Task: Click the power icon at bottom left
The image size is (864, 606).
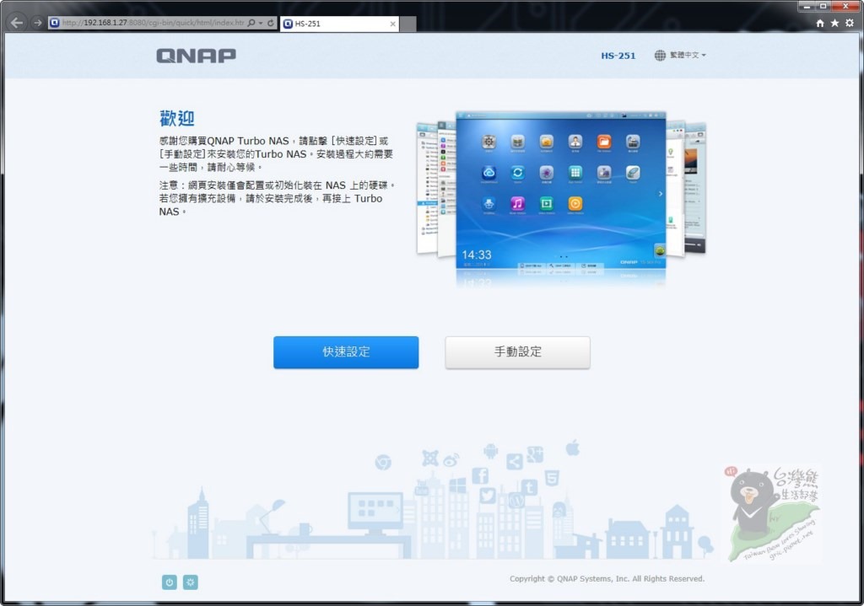Action: click(169, 582)
